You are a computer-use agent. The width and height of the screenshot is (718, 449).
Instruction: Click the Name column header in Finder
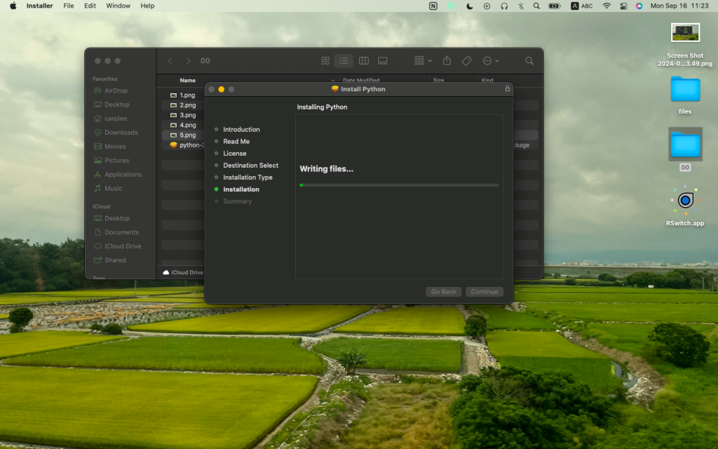coord(187,80)
